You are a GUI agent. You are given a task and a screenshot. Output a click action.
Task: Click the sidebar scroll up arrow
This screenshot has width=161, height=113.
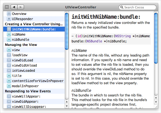pos(67,102)
